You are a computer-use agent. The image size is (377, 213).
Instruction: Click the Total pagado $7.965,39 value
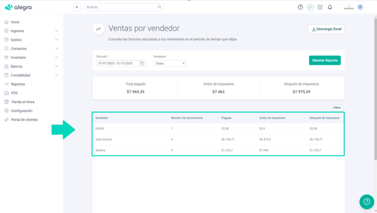[x=135, y=92]
